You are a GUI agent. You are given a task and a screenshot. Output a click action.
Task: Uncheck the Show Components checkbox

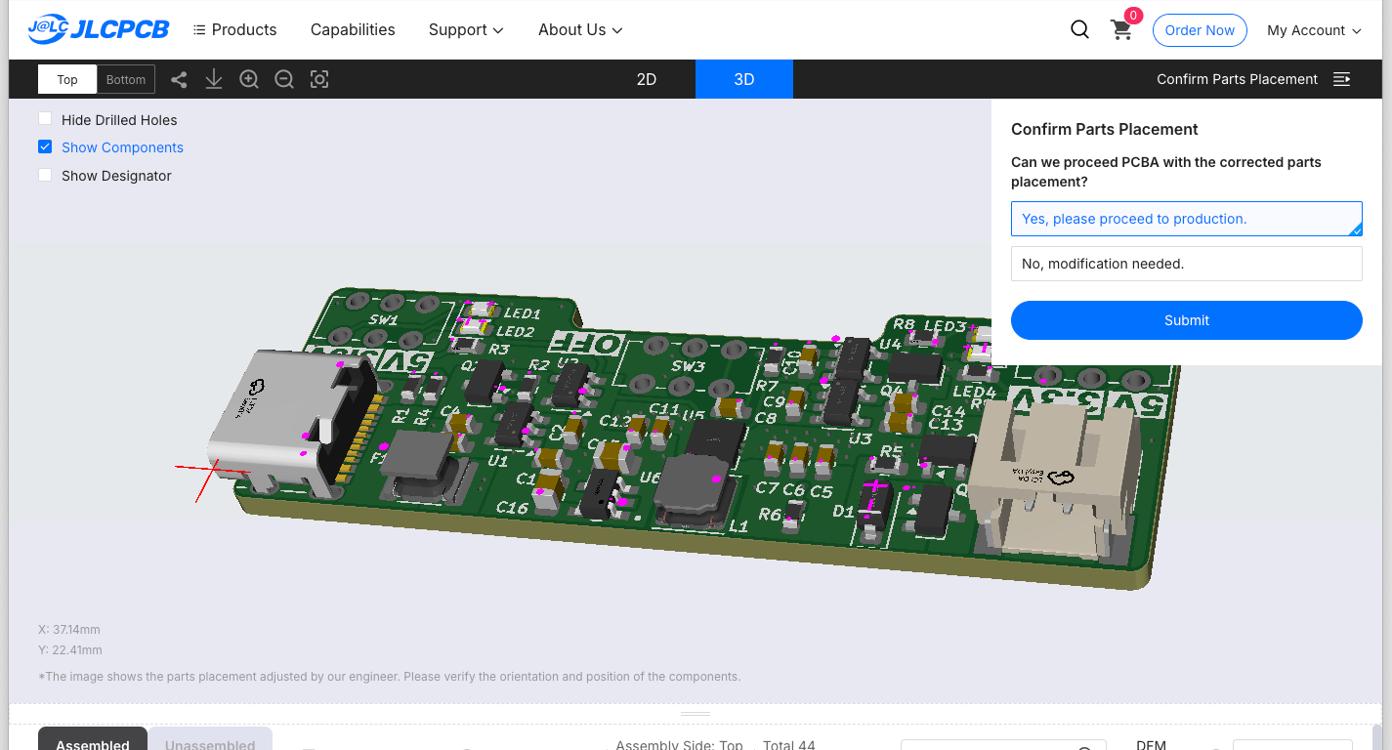[x=45, y=147]
